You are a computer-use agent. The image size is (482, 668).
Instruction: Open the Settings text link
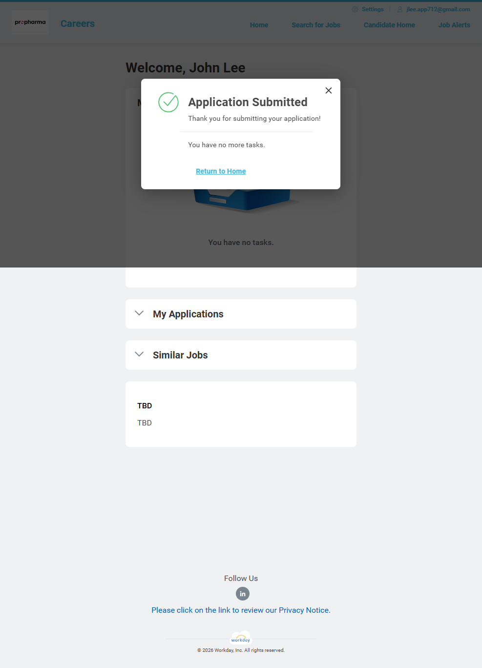pyautogui.click(x=373, y=9)
